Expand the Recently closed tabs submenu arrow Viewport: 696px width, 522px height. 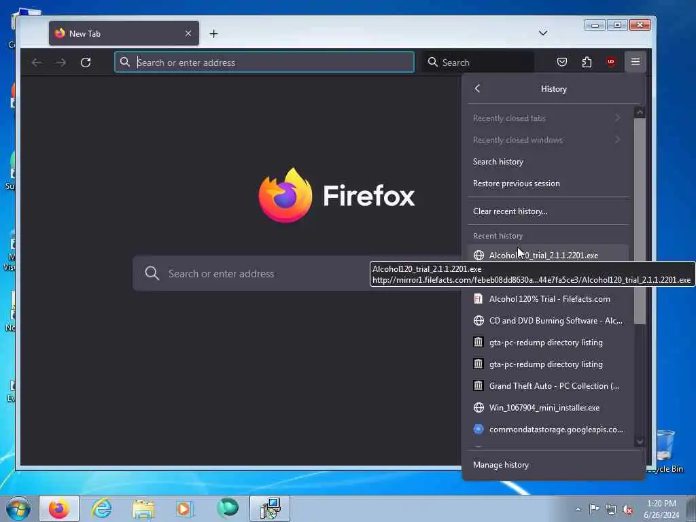click(x=617, y=118)
